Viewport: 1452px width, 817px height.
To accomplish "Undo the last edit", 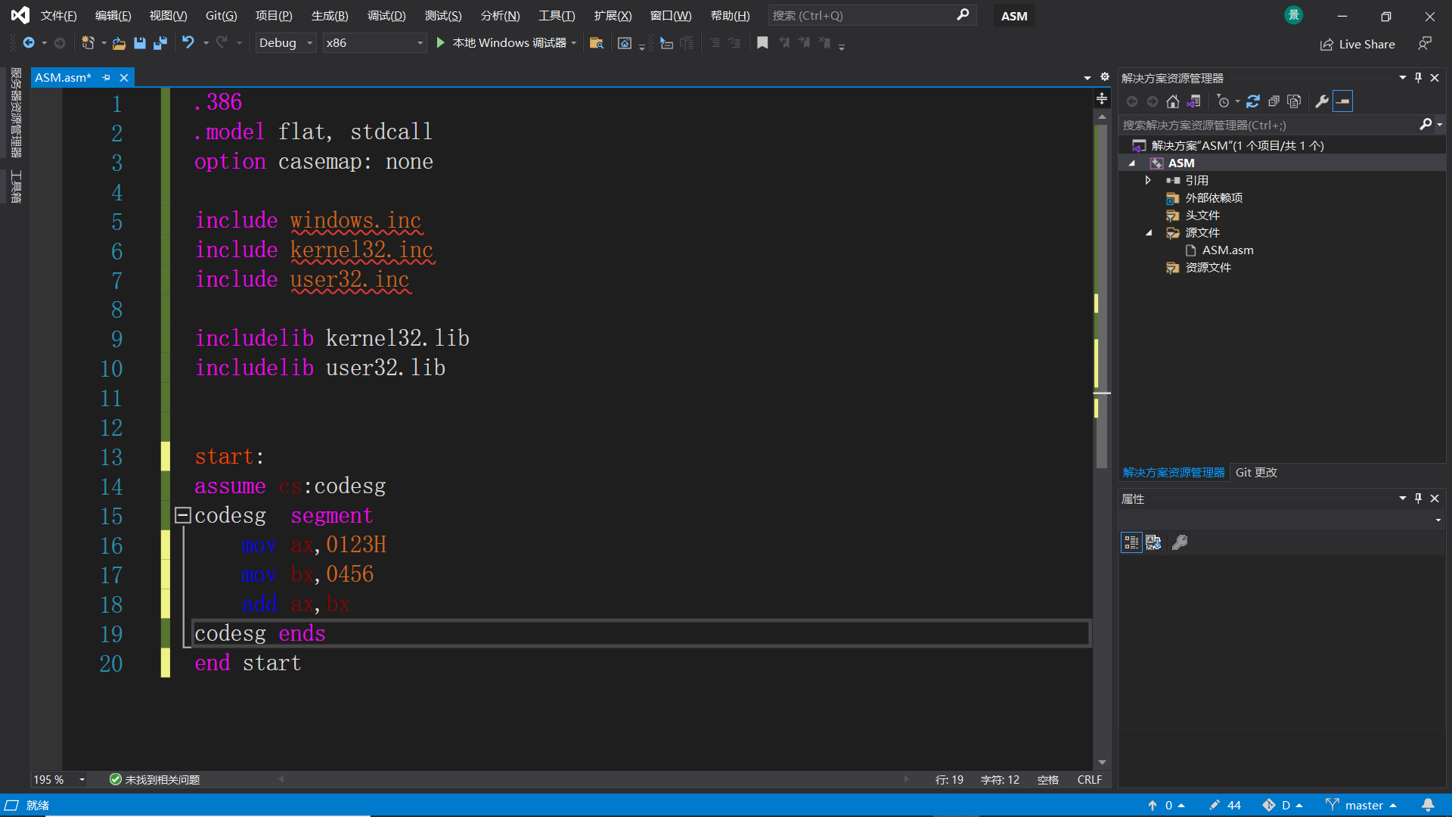I will 188,43.
